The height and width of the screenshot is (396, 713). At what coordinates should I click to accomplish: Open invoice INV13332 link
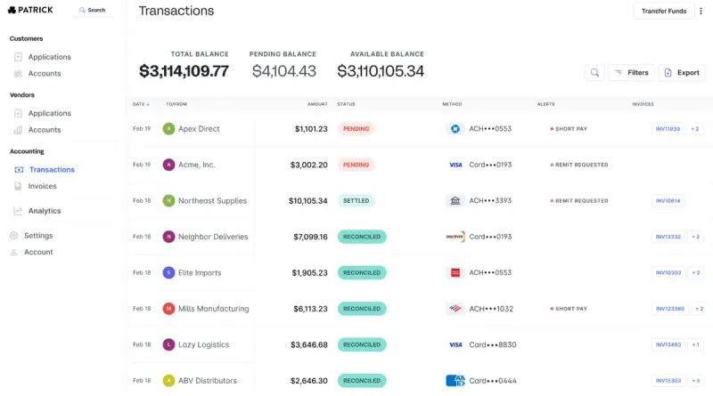tap(668, 237)
